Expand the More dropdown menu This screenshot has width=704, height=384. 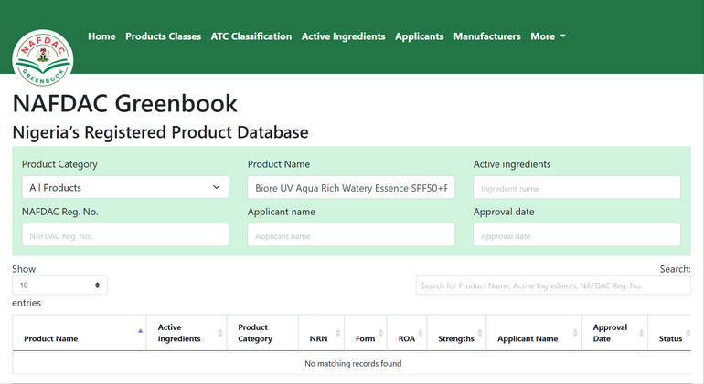coord(548,36)
